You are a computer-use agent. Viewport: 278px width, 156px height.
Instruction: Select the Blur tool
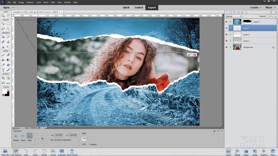pos(3,47)
